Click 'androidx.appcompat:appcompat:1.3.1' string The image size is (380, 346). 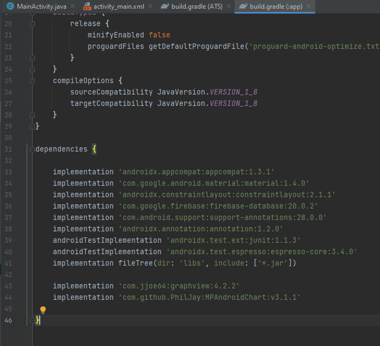click(x=197, y=172)
